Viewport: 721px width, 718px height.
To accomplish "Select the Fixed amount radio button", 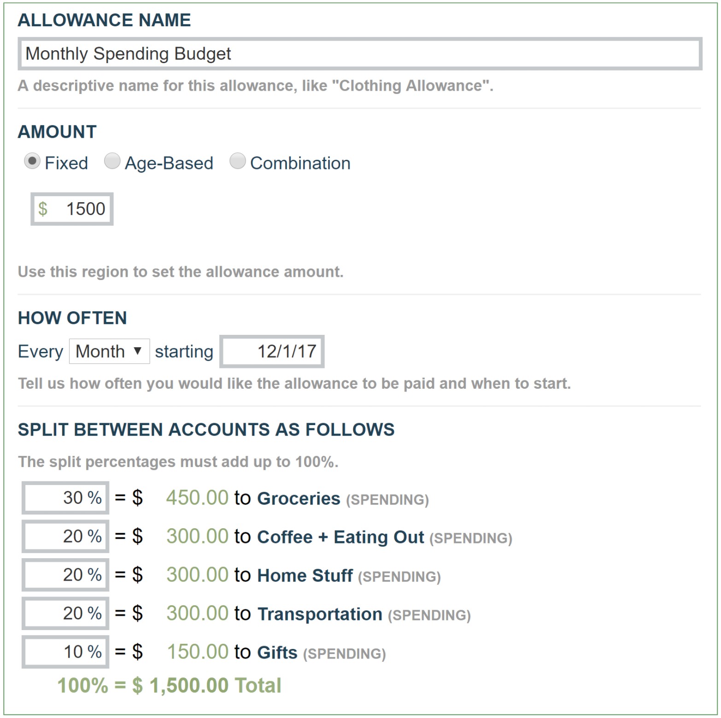I will click(32, 162).
